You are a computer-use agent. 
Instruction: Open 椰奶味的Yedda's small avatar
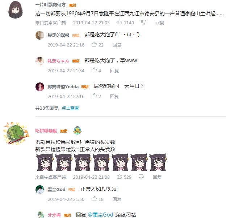coord(40,87)
